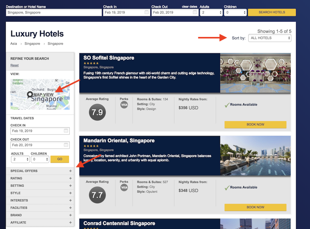Screen dimensions: 310x229
Task: Book Now for Mandarin Oriental, Singapore
Action: (x=256, y=207)
